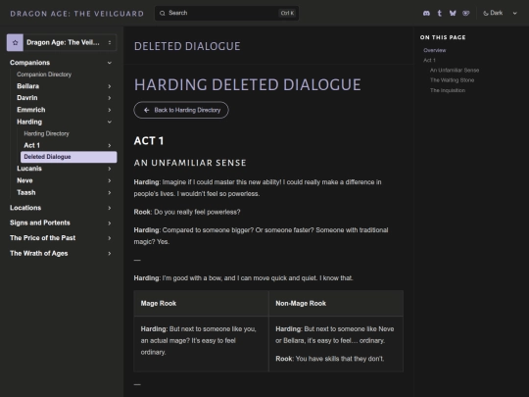Go to Dragon Age: The Veilguard home title
Screen dimensions: 529x397
[77, 14]
